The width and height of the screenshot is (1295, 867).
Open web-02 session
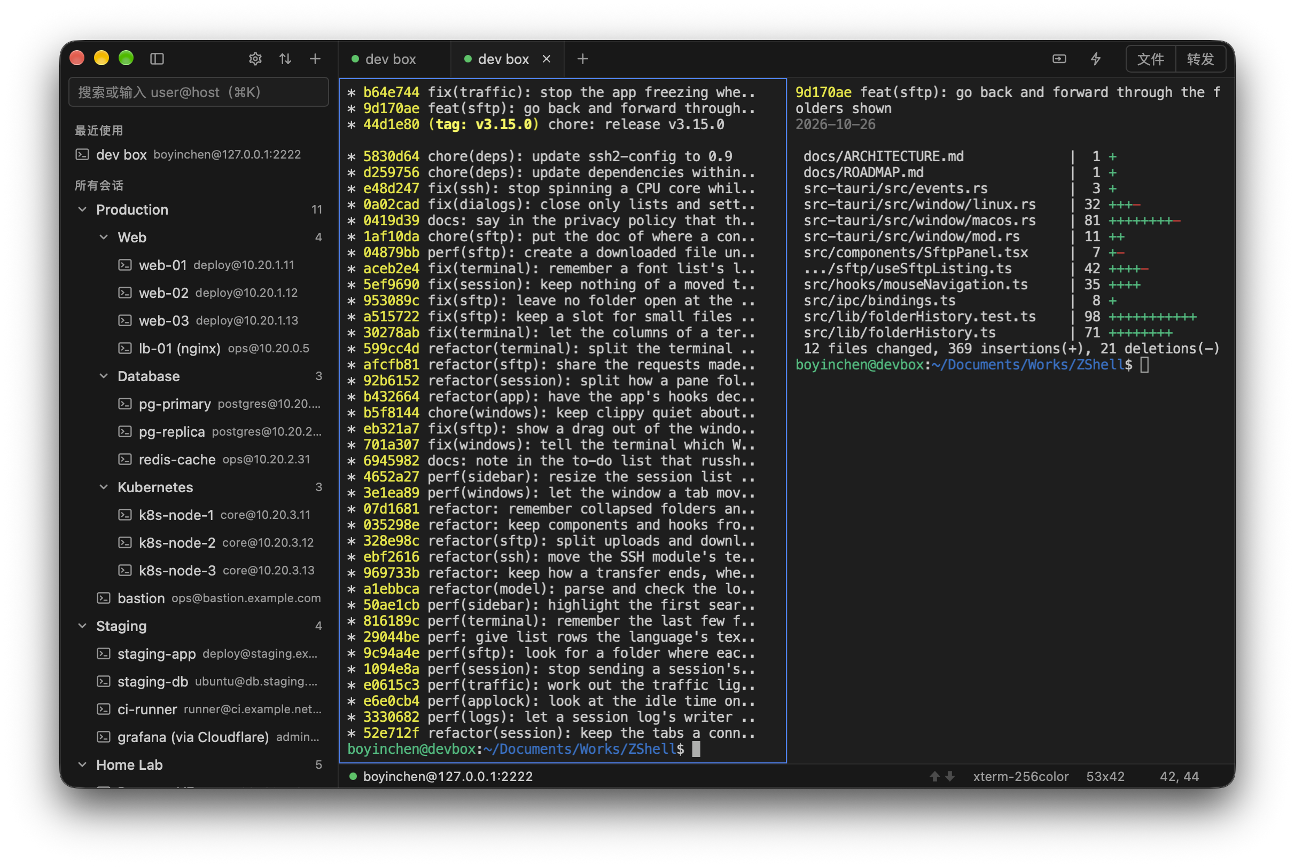coord(199,293)
